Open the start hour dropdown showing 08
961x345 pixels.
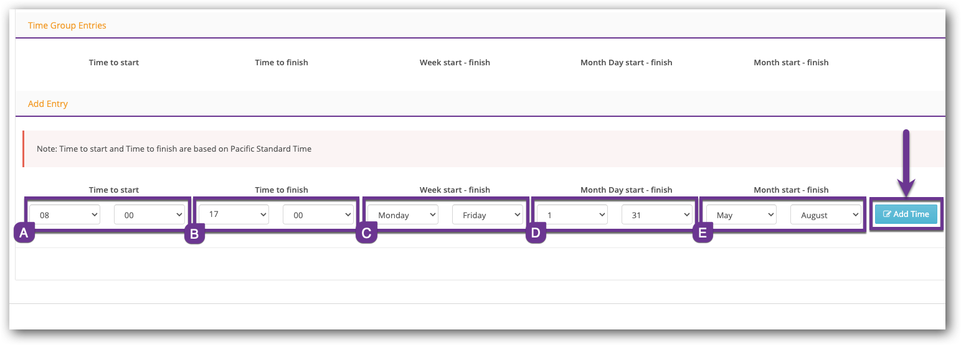65,215
